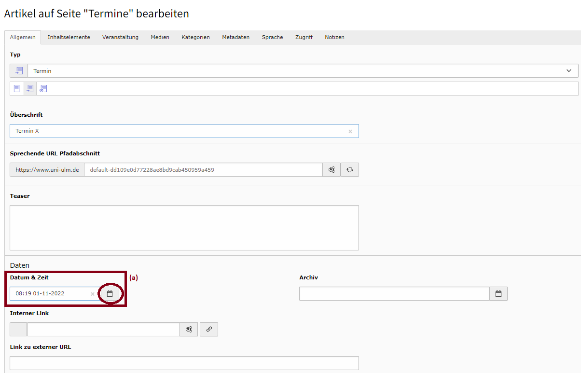This screenshot has height=373, width=581.
Task: Open the Datum & Zeit calendar picker
Action: click(x=110, y=293)
